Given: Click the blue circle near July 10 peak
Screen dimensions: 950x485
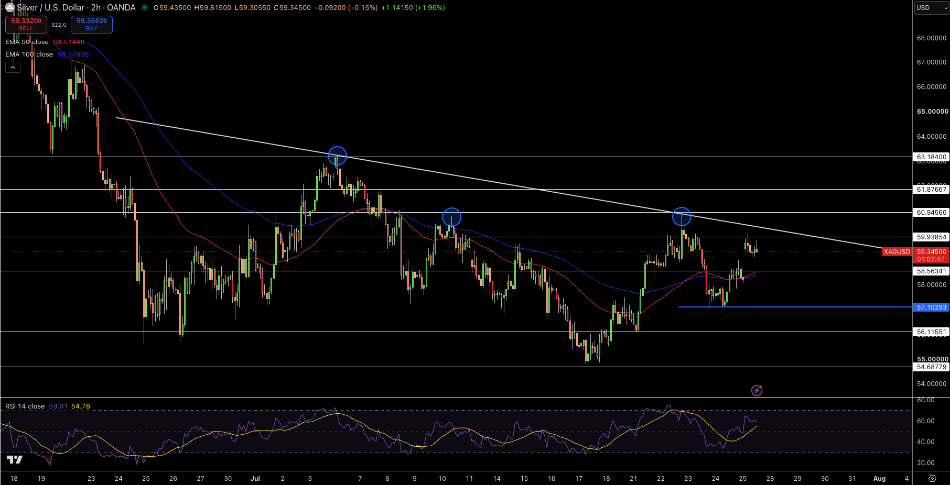Looking at the screenshot, I should [x=451, y=217].
